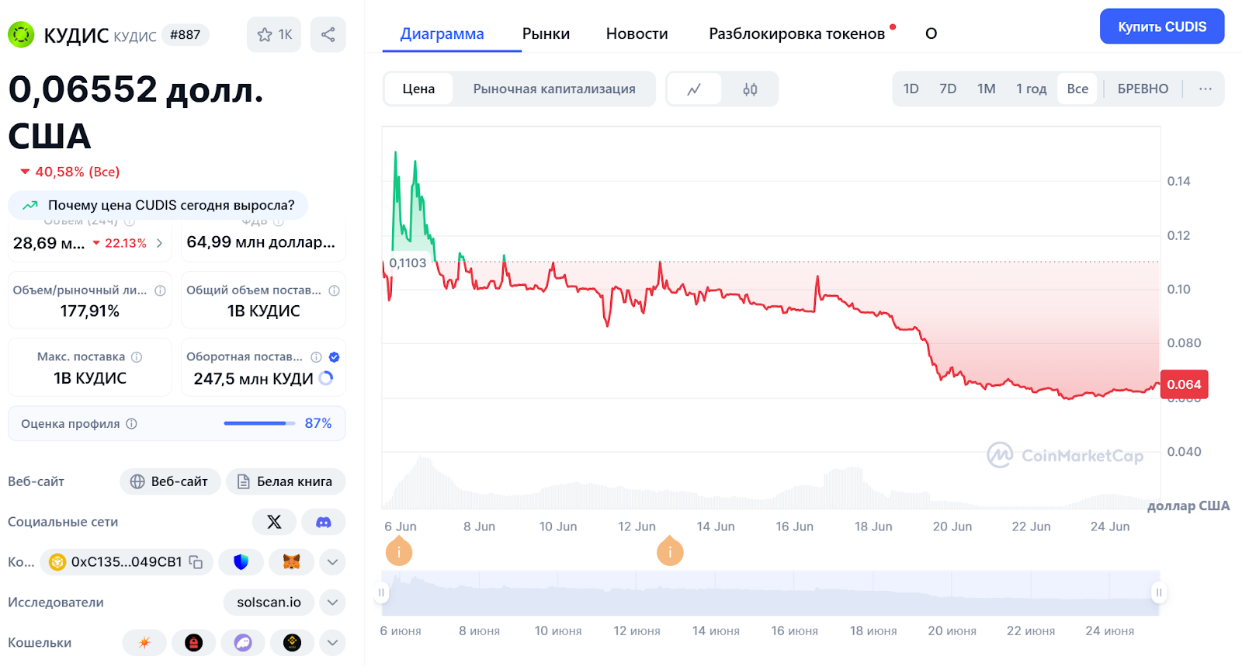The height and width of the screenshot is (667, 1242).
Task: Click info icon beside Оценка профиля
Action: 131,424
